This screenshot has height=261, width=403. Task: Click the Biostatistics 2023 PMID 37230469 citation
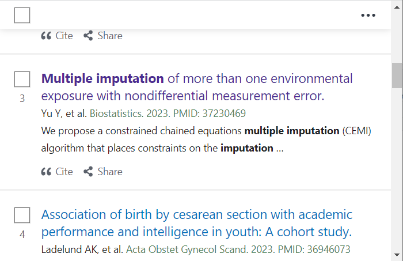[168, 114]
